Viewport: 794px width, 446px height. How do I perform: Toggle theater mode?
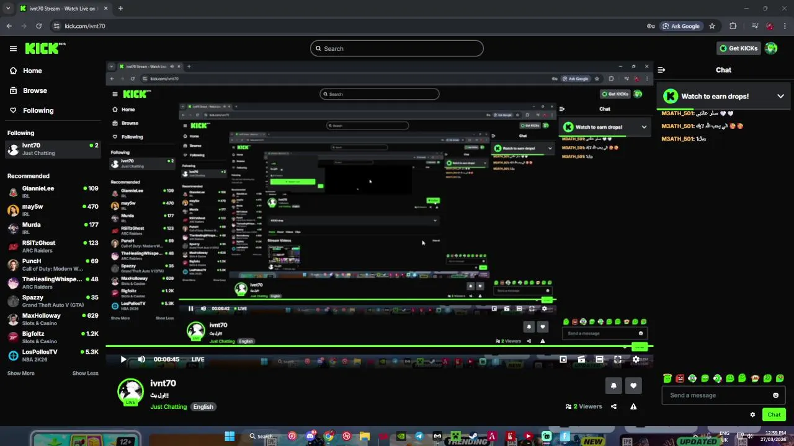click(599, 359)
